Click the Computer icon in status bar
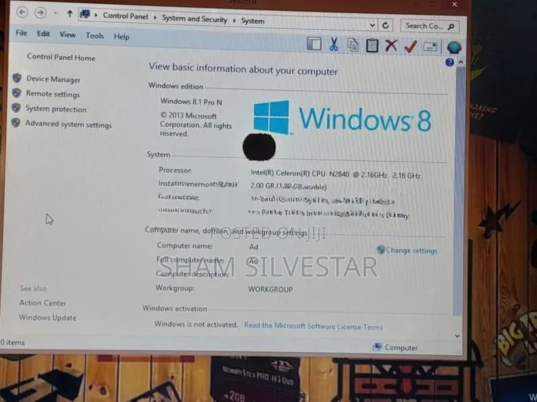This screenshot has width=537, height=402. point(377,347)
